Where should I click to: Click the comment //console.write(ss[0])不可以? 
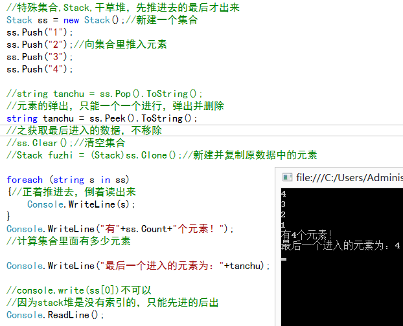click(79, 290)
